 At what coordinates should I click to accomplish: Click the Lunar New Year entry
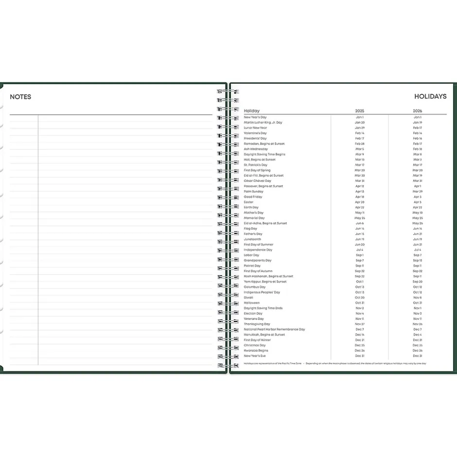point(255,128)
